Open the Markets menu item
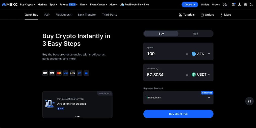 click(42, 5)
